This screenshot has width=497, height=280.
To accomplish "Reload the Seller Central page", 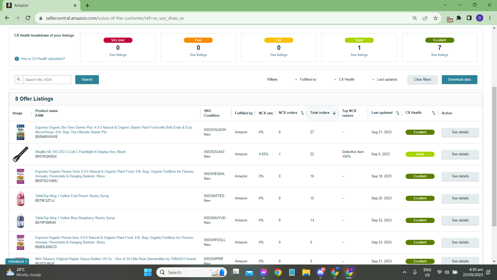I will point(28,18).
